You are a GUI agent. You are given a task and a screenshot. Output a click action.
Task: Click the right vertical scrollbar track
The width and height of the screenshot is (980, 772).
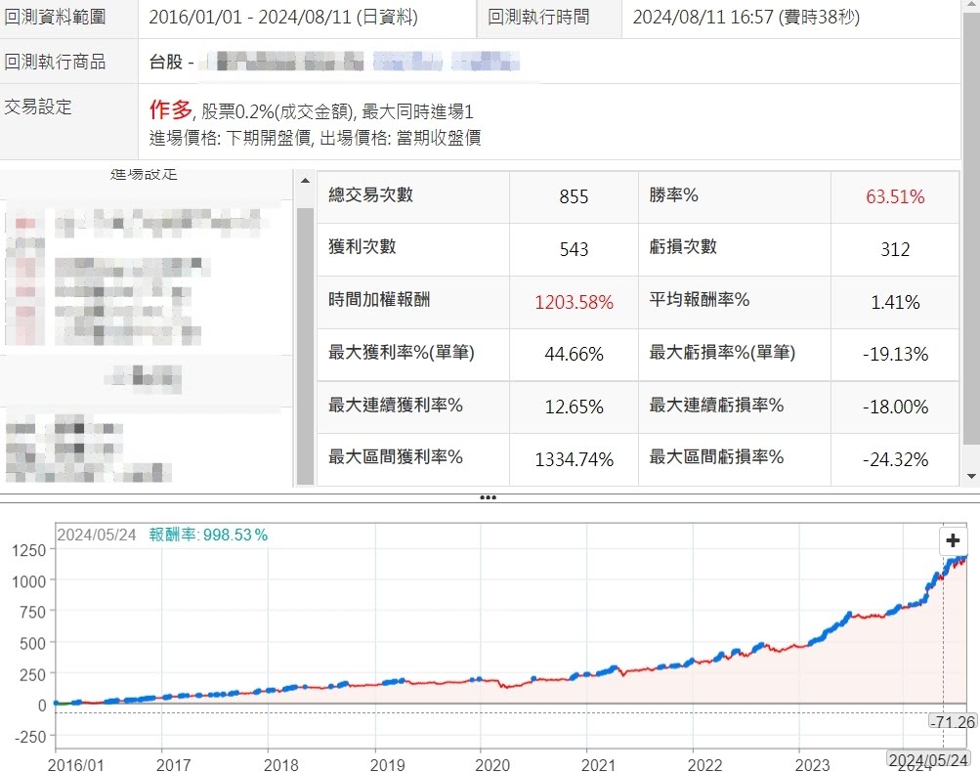pos(970,293)
